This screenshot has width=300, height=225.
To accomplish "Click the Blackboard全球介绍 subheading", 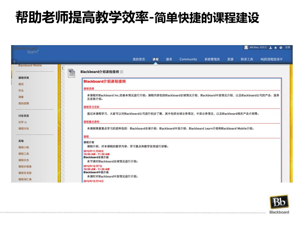I will 96,157.
